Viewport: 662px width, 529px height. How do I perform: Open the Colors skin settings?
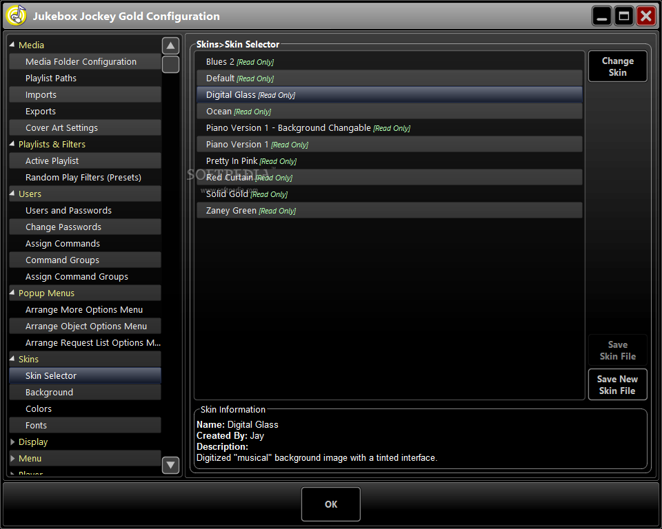(x=85, y=408)
